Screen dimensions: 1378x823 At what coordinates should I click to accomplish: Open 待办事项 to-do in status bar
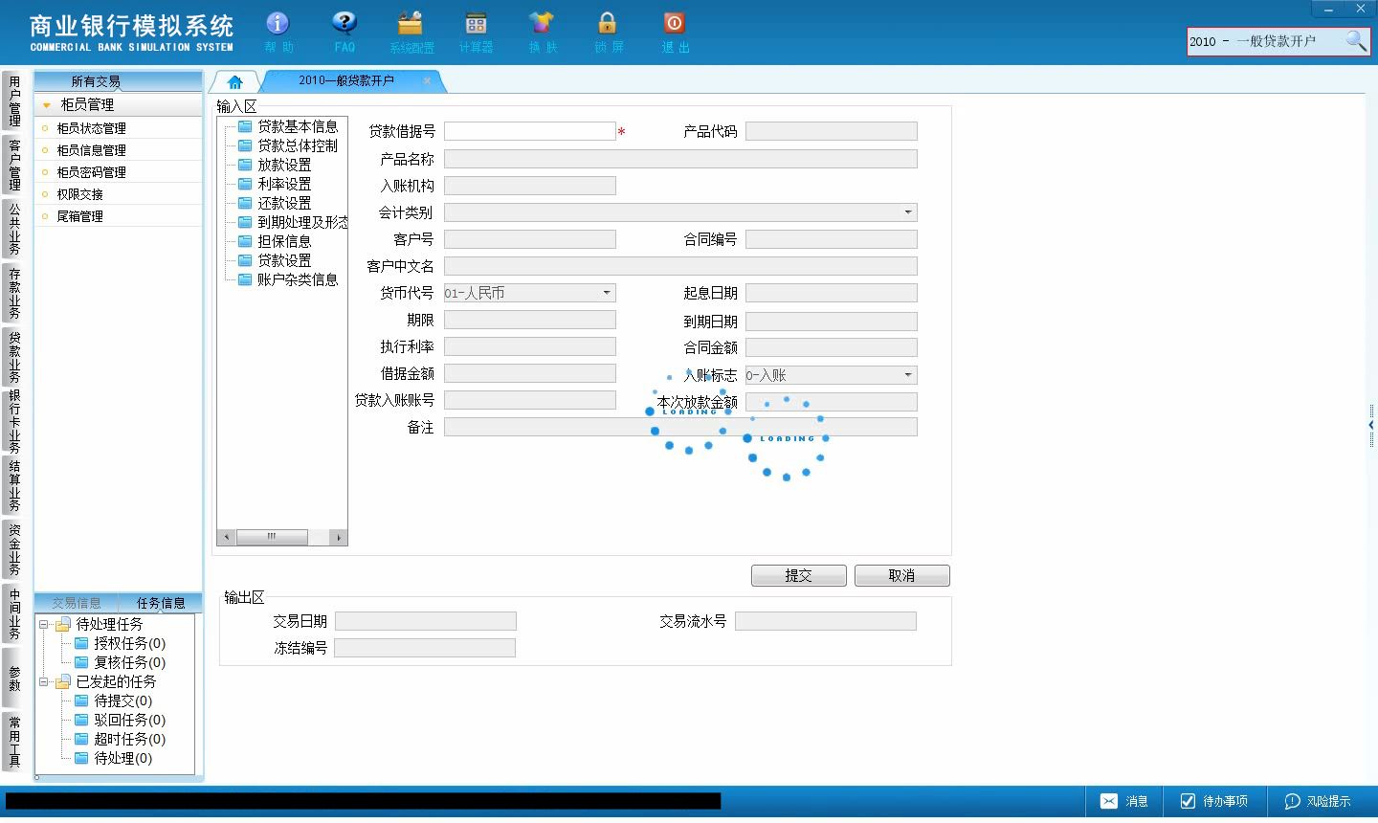pos(1213,801)
